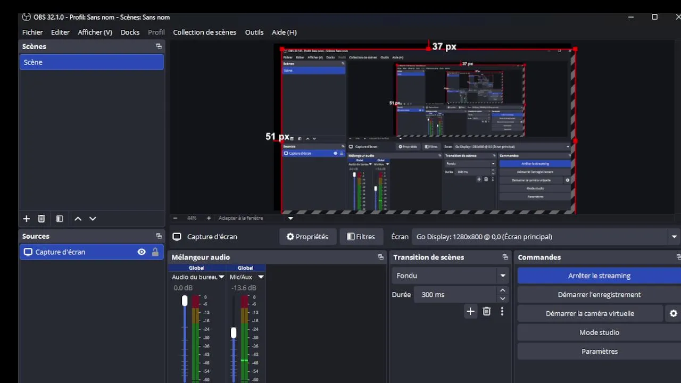Open scene filters icon in Scènes toolbar

60,219
